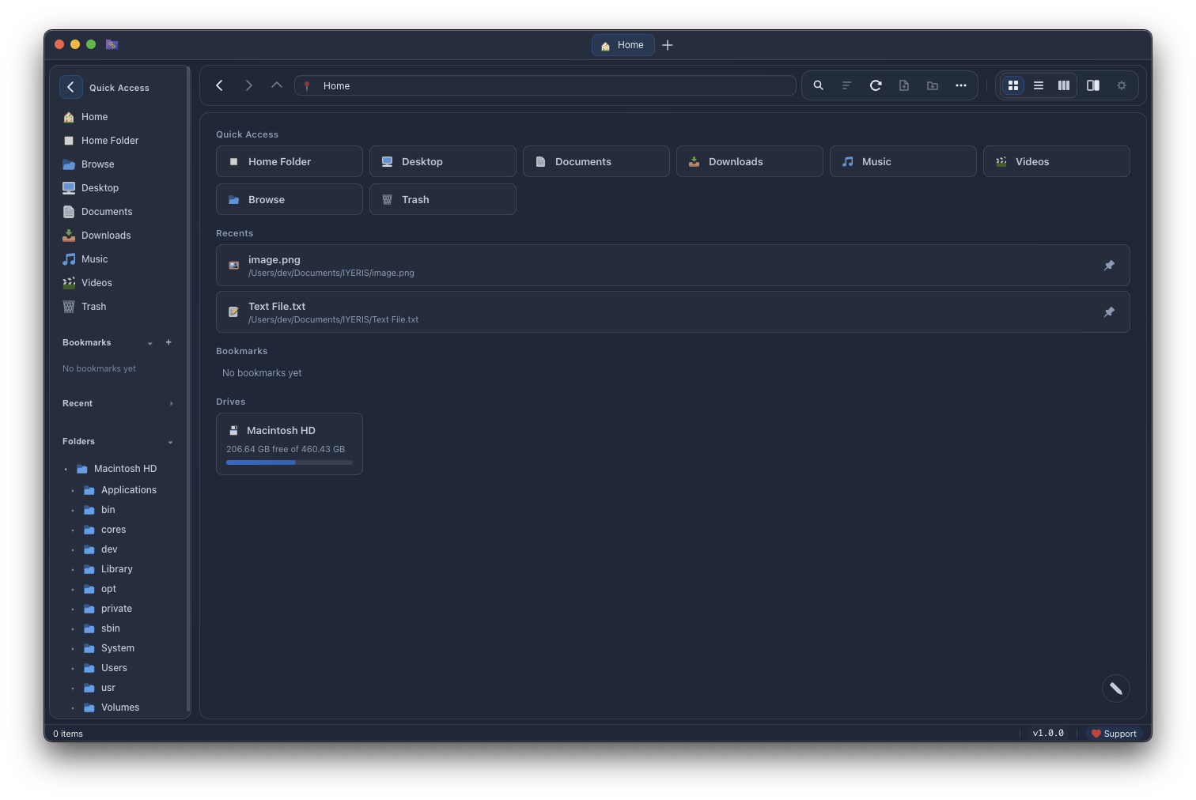Open the more options ellipsis menu

(x=961, y=85)
